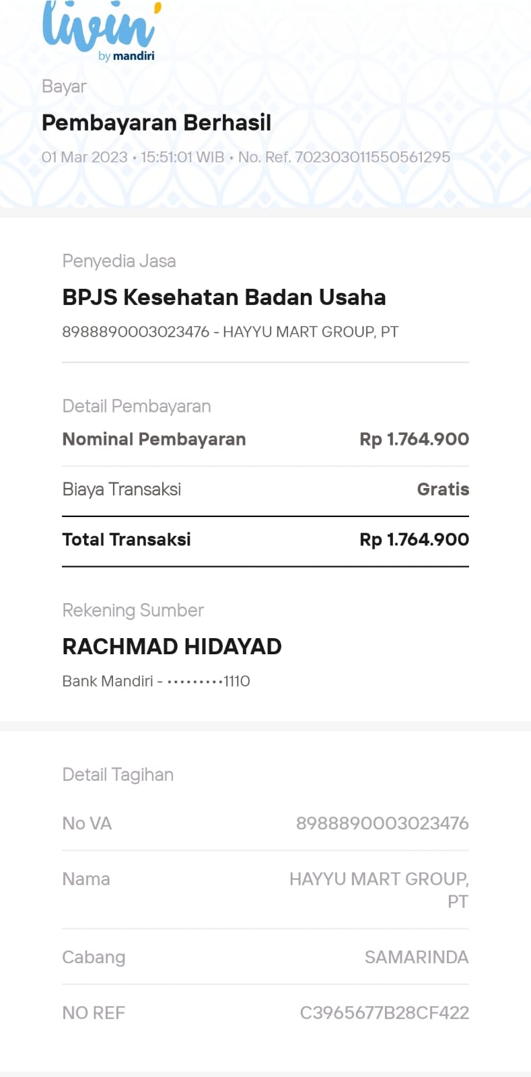Select the "Bayar" label above the heading
Viewport: 531px width, 1077px height.
tap(64, 87)
